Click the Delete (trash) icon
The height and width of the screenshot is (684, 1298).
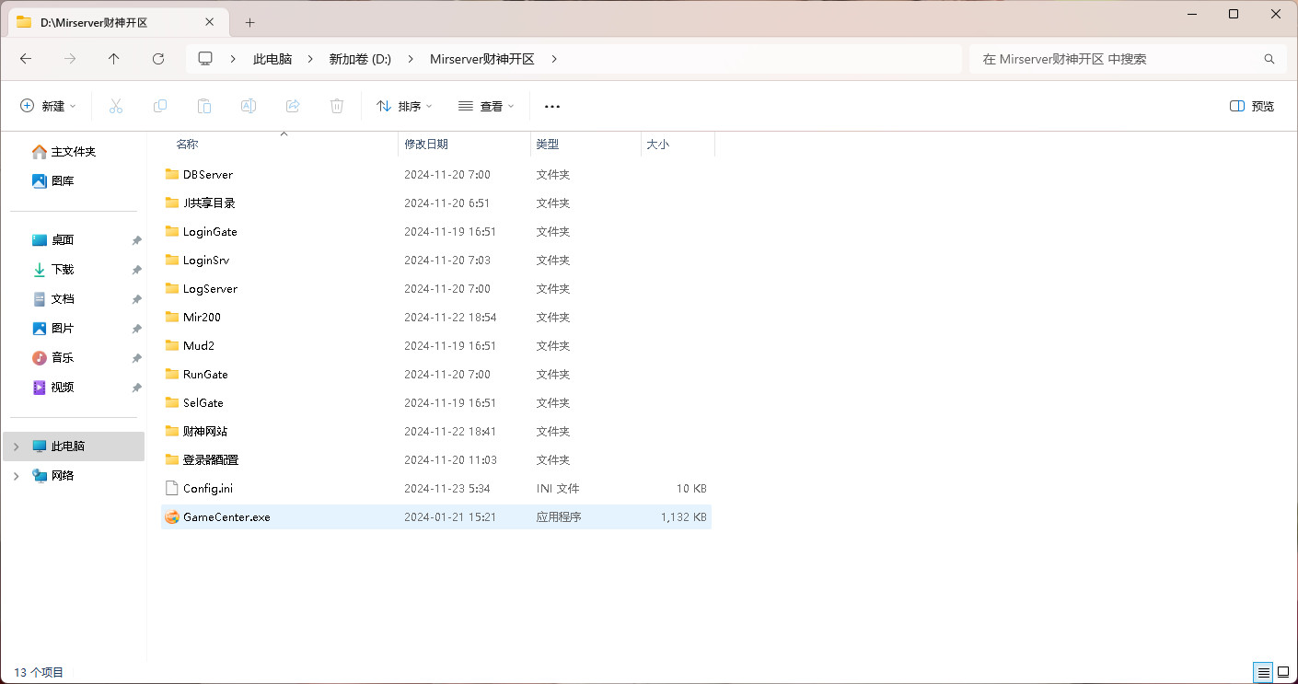(337, 106)
